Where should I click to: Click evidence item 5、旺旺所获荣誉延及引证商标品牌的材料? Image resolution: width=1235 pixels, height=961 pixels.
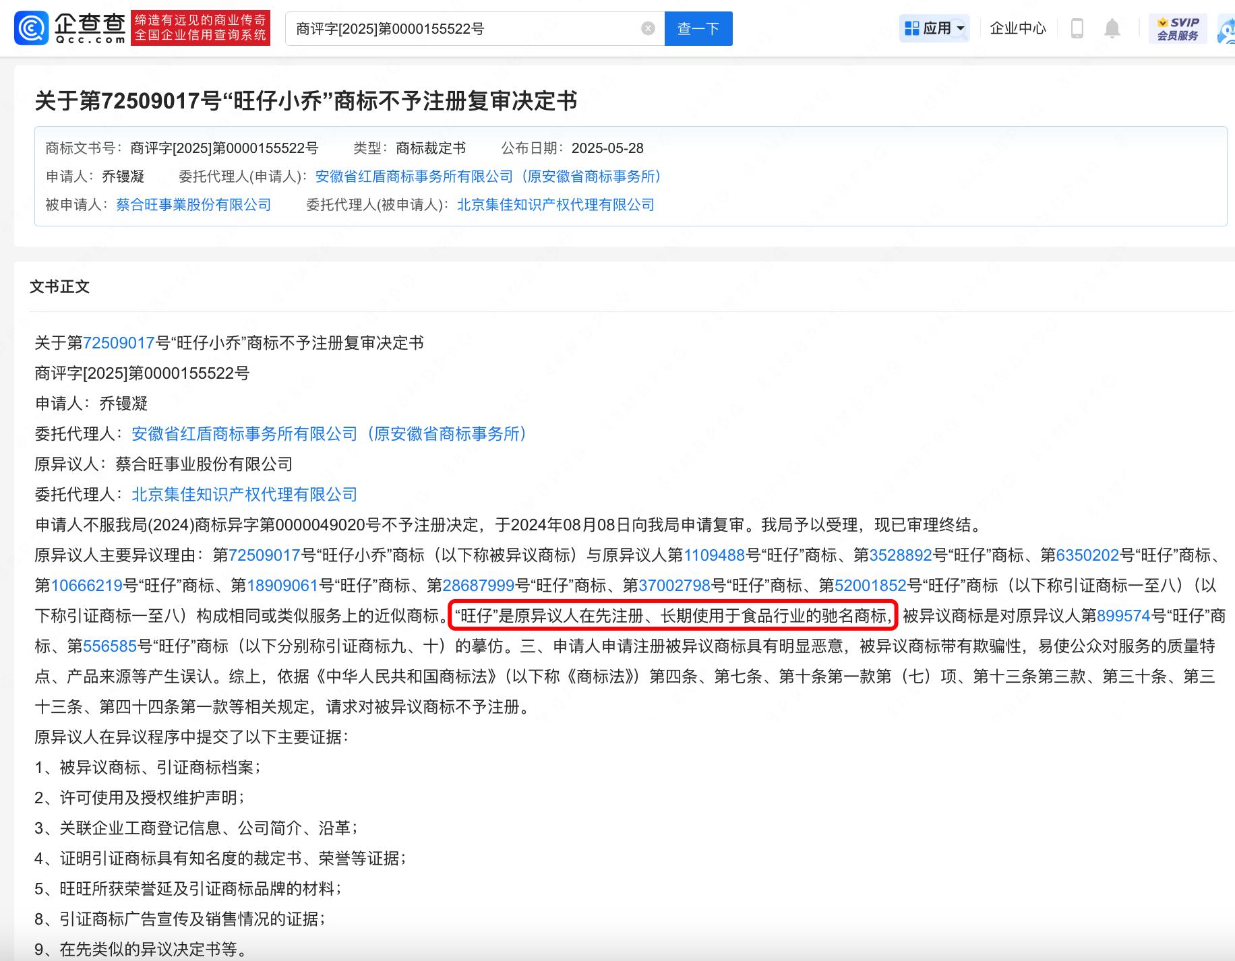188,889
